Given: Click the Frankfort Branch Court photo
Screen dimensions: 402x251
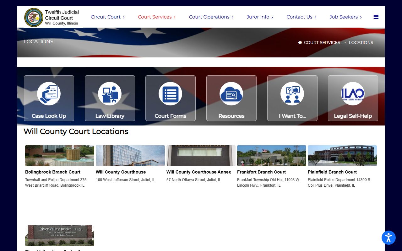Looking at the screenshot, I should (272, 156).
